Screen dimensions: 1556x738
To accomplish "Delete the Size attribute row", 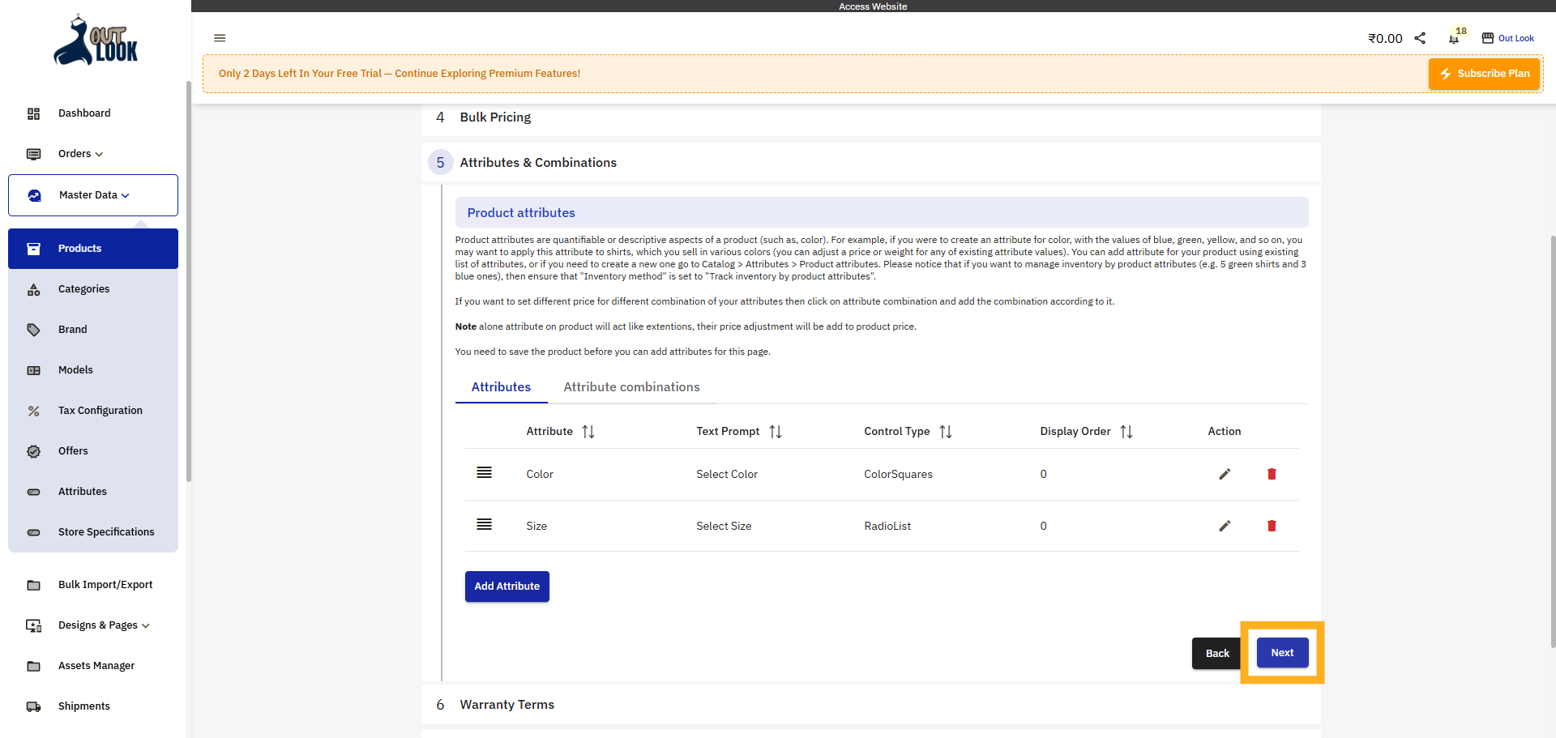I will [1272, 526].
